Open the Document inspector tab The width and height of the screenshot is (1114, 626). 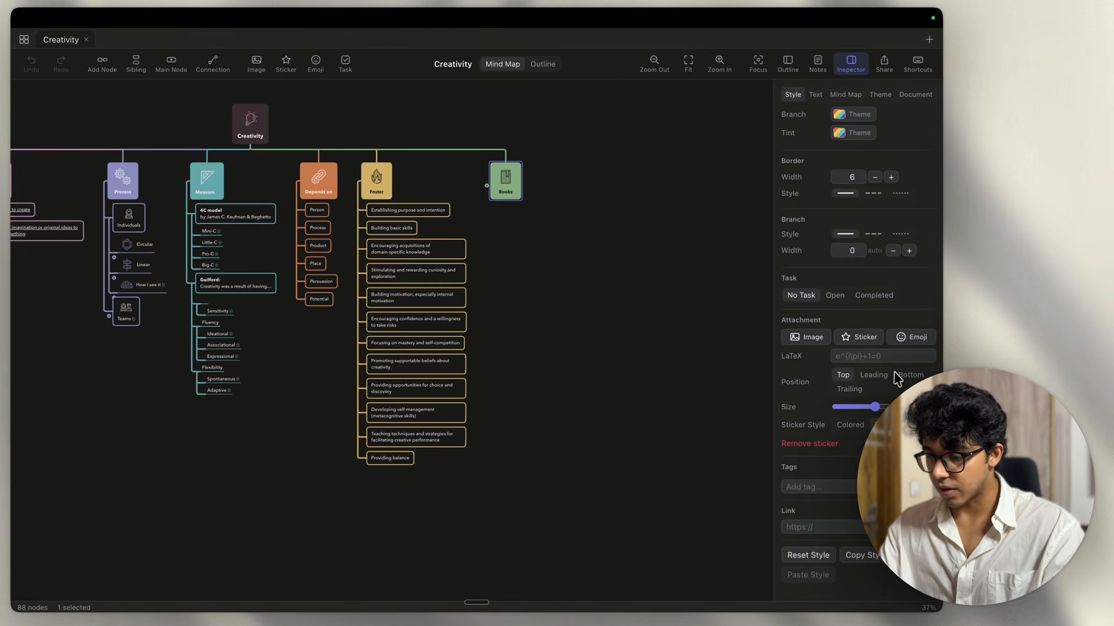(916, 94)
